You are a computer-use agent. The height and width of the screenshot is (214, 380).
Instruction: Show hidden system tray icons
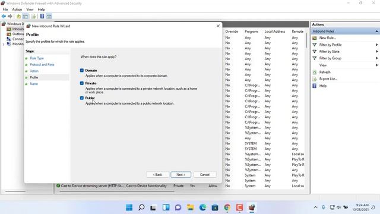pyautogui.click(x=315, y=207)
